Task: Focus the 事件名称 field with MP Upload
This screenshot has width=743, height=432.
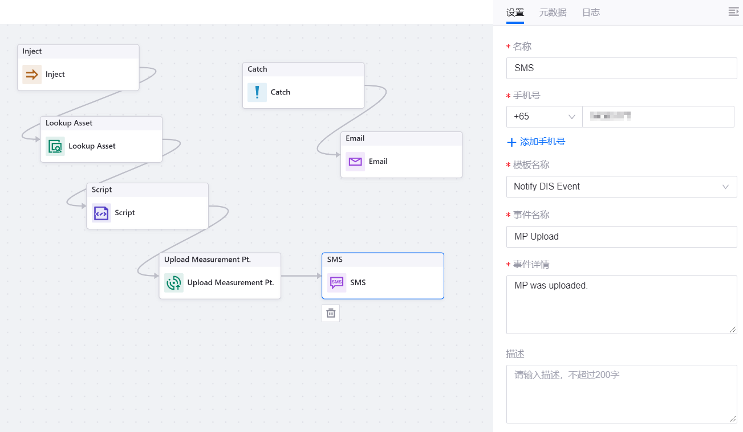Action: pos(621,237)
